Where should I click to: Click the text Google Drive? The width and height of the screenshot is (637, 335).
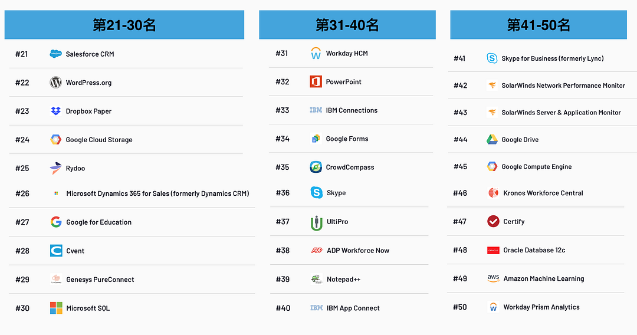point(520,139)
